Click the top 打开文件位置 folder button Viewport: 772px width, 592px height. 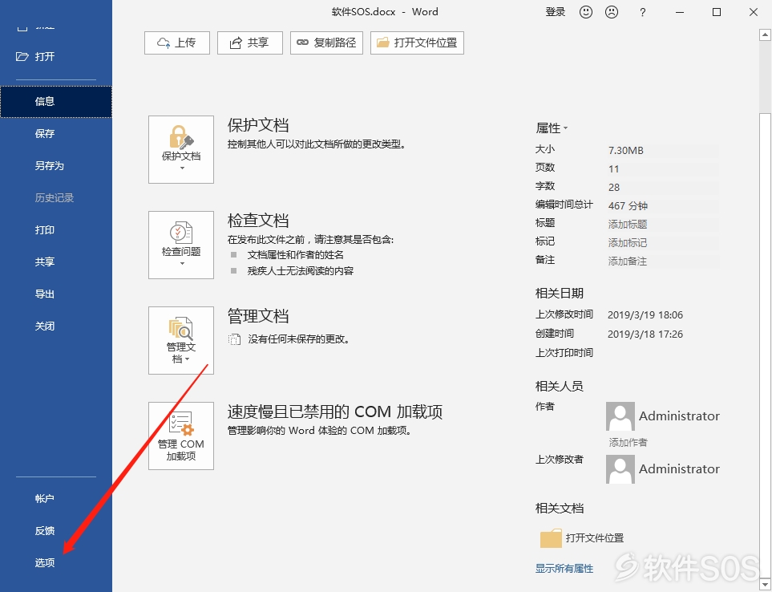[417, 43]
